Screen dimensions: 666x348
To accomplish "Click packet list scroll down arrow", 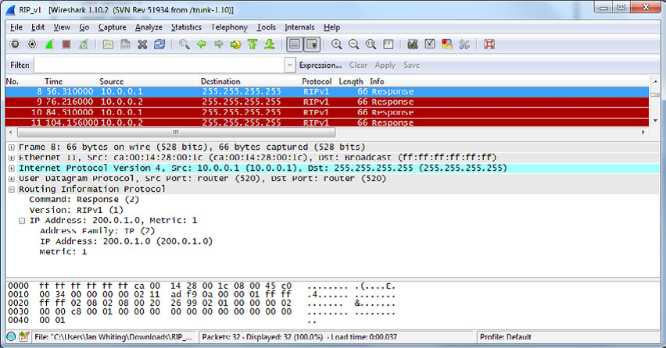I will (x=655, y=121).
